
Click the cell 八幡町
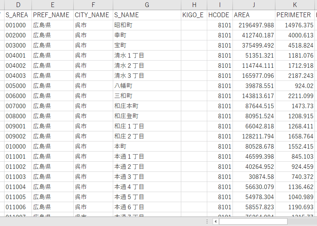pyautogui.click(x=147, y=86)
